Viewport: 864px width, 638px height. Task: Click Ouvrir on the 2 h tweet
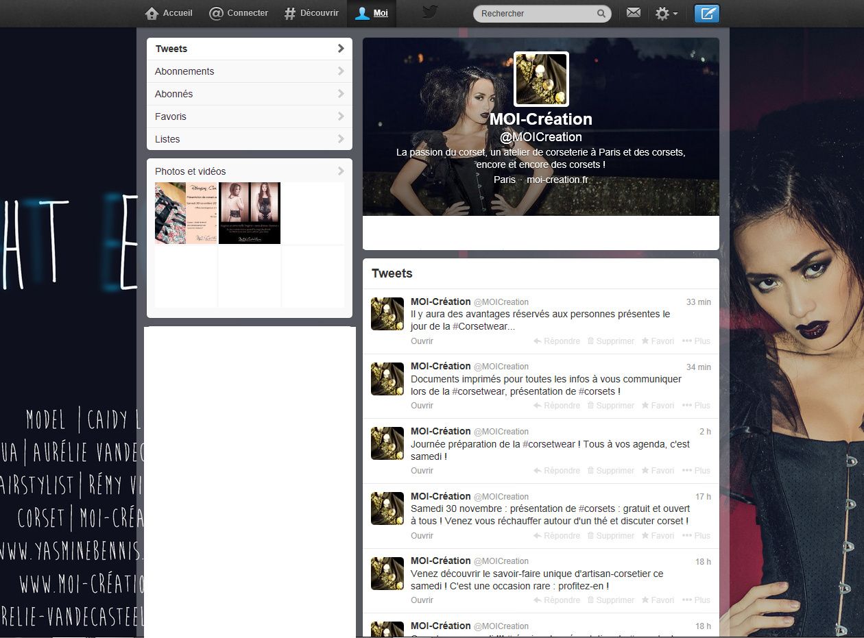point(422,471)
